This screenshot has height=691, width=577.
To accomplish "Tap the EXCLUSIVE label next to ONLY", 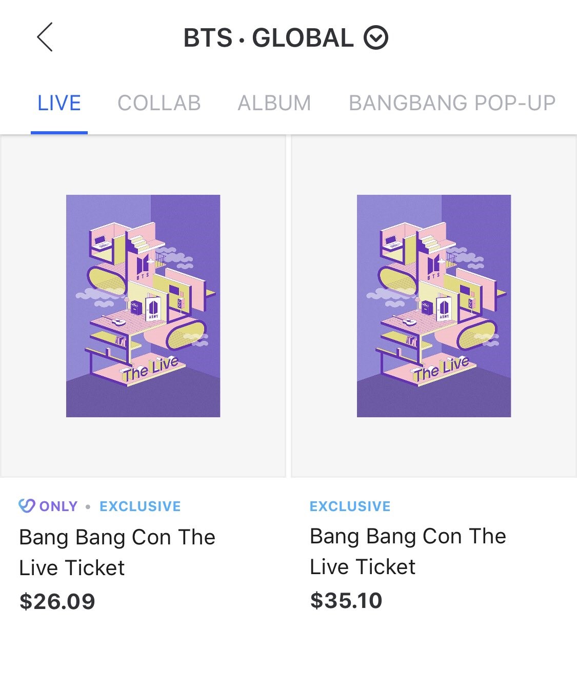I will [x=140, y=506].
